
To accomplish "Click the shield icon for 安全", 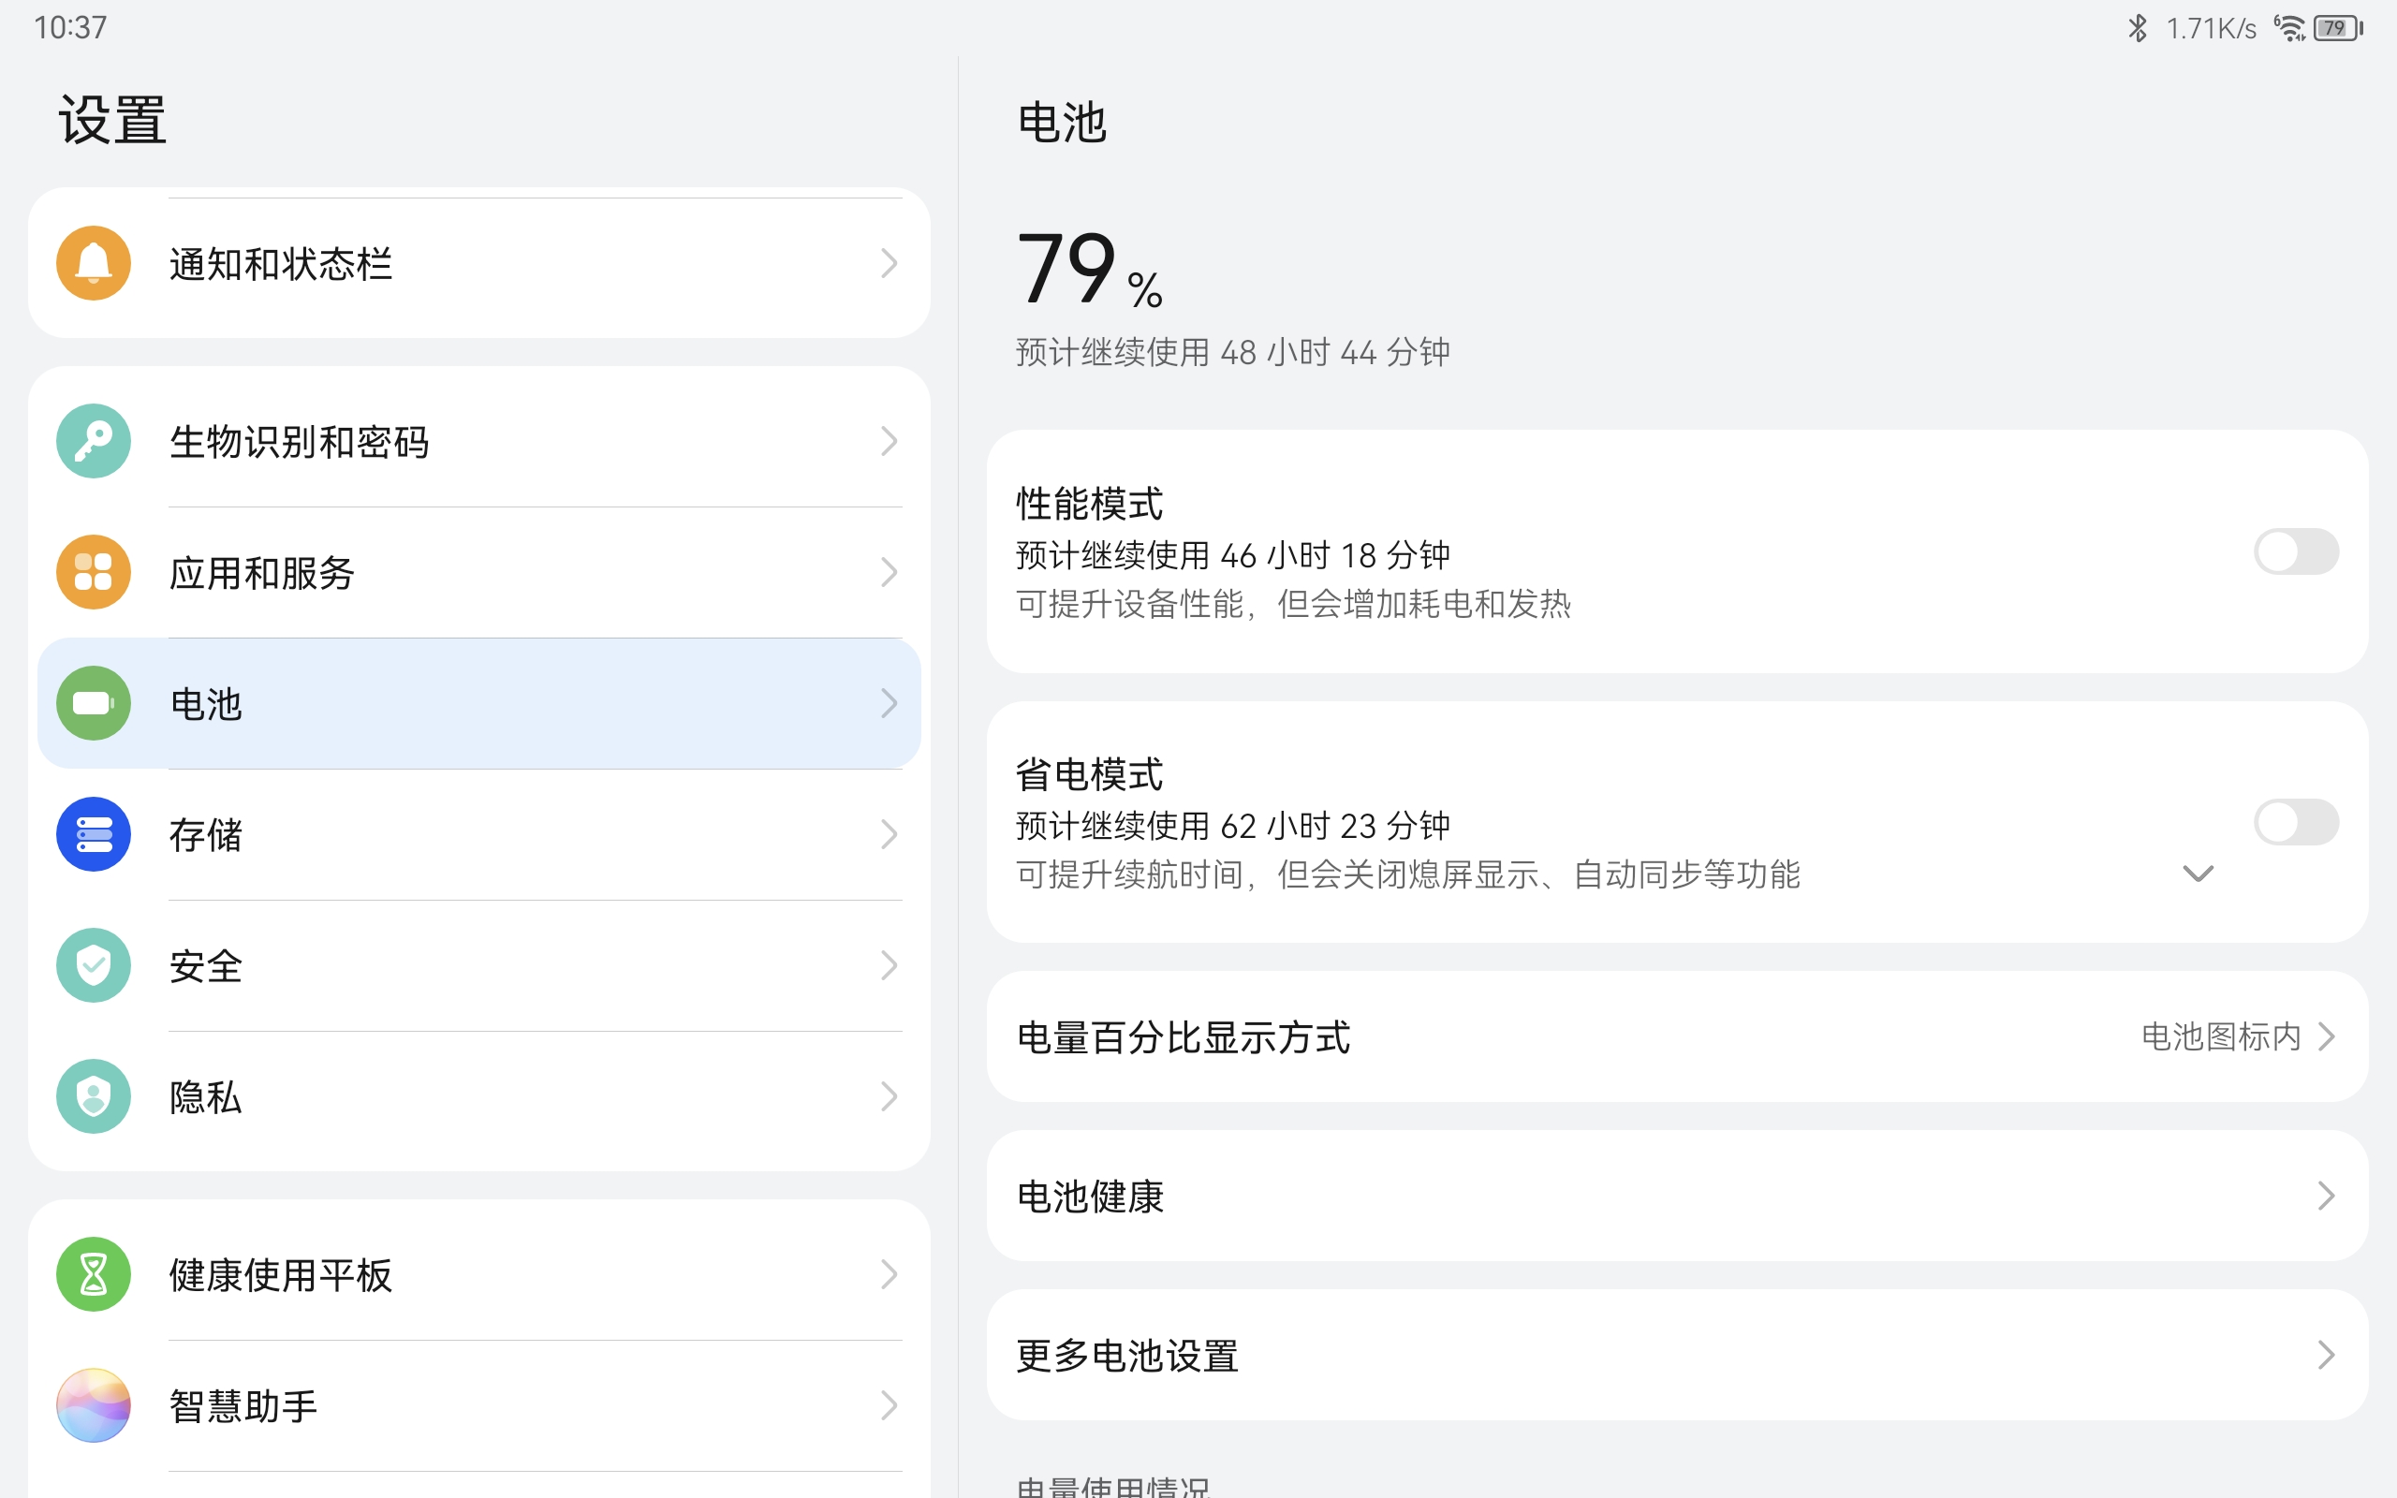I will coord(92,965).
